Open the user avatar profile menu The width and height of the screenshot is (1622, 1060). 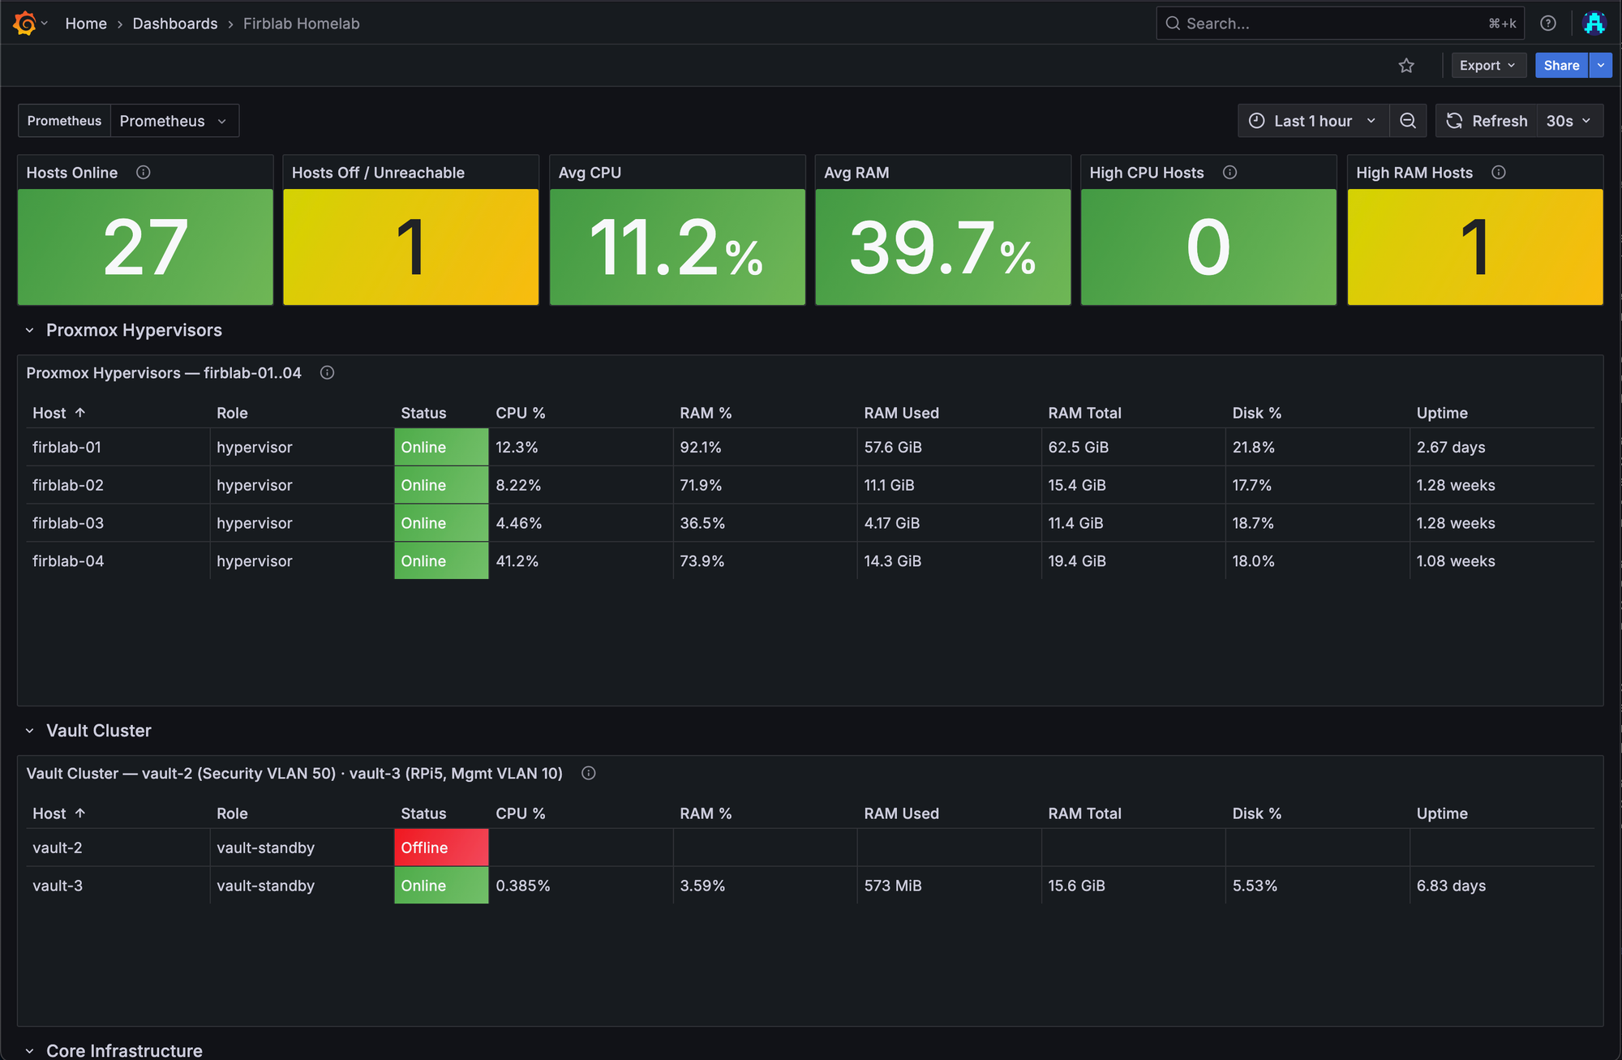pyautogui.click(x=1594, y=24)
